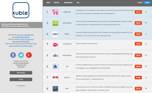Screen dimensions: 152x93
Task: Click the 54.15 Klout score badge
Action: (x=138, y=55)
